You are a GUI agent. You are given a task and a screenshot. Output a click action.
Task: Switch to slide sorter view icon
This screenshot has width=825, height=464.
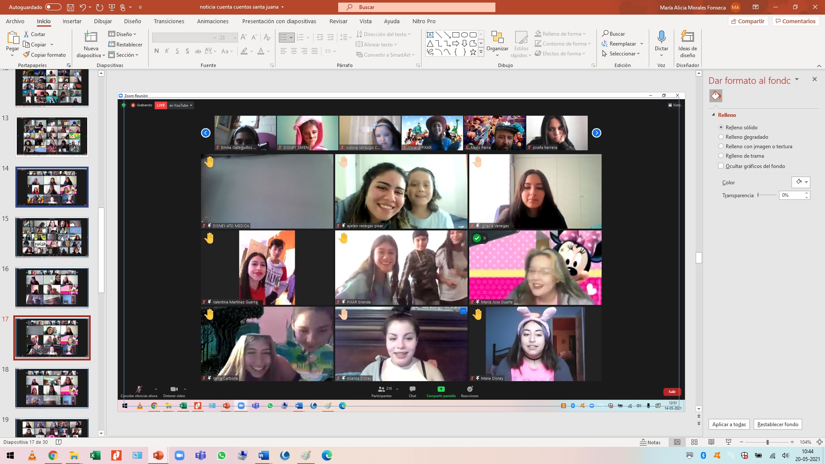tap(694, 442)
